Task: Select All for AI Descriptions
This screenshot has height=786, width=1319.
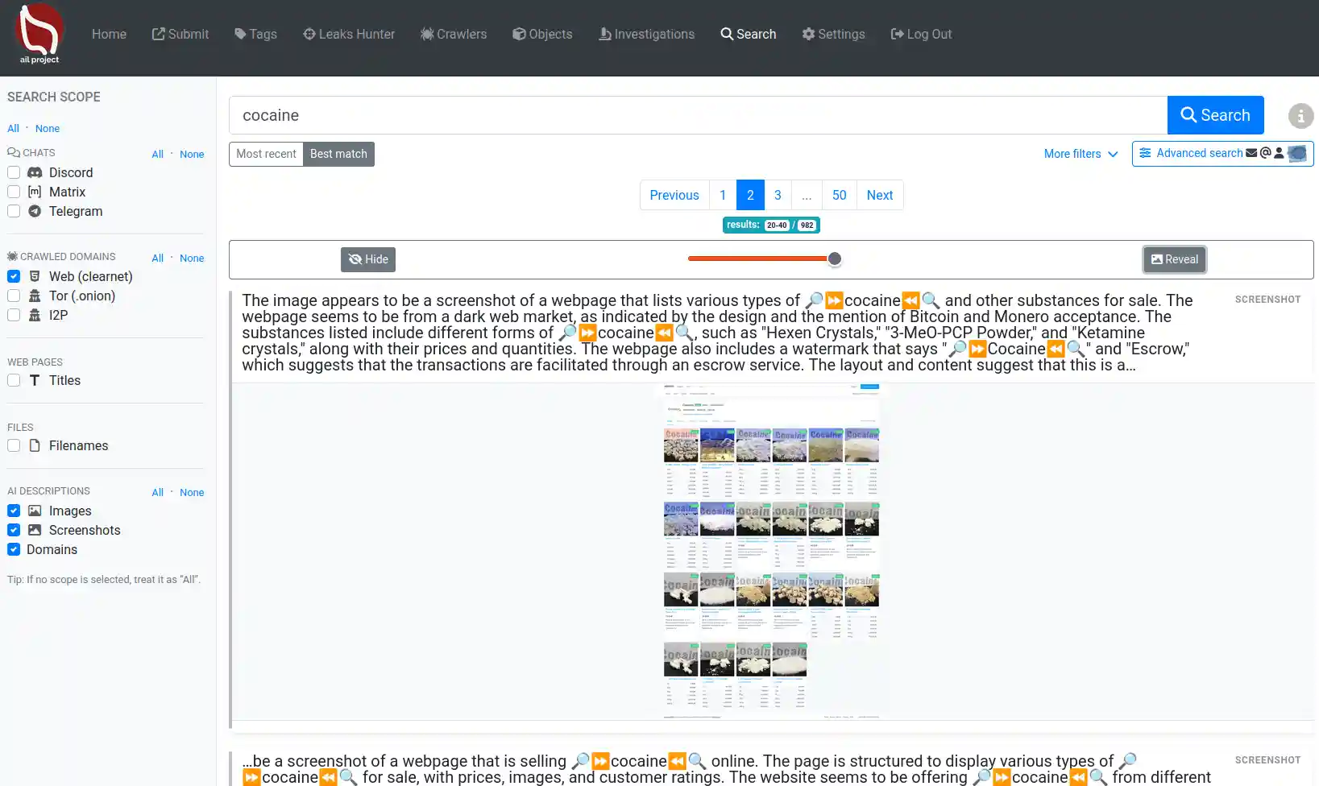Action: pyautogui.click(x=158, y=492)
